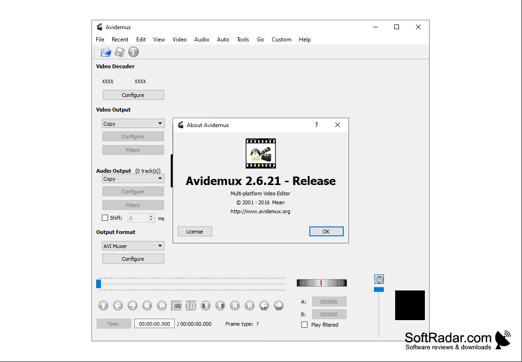Click Configure under Video Output
Image resolution: width=522 pixels, height=362 pixels.
[133, 137]
